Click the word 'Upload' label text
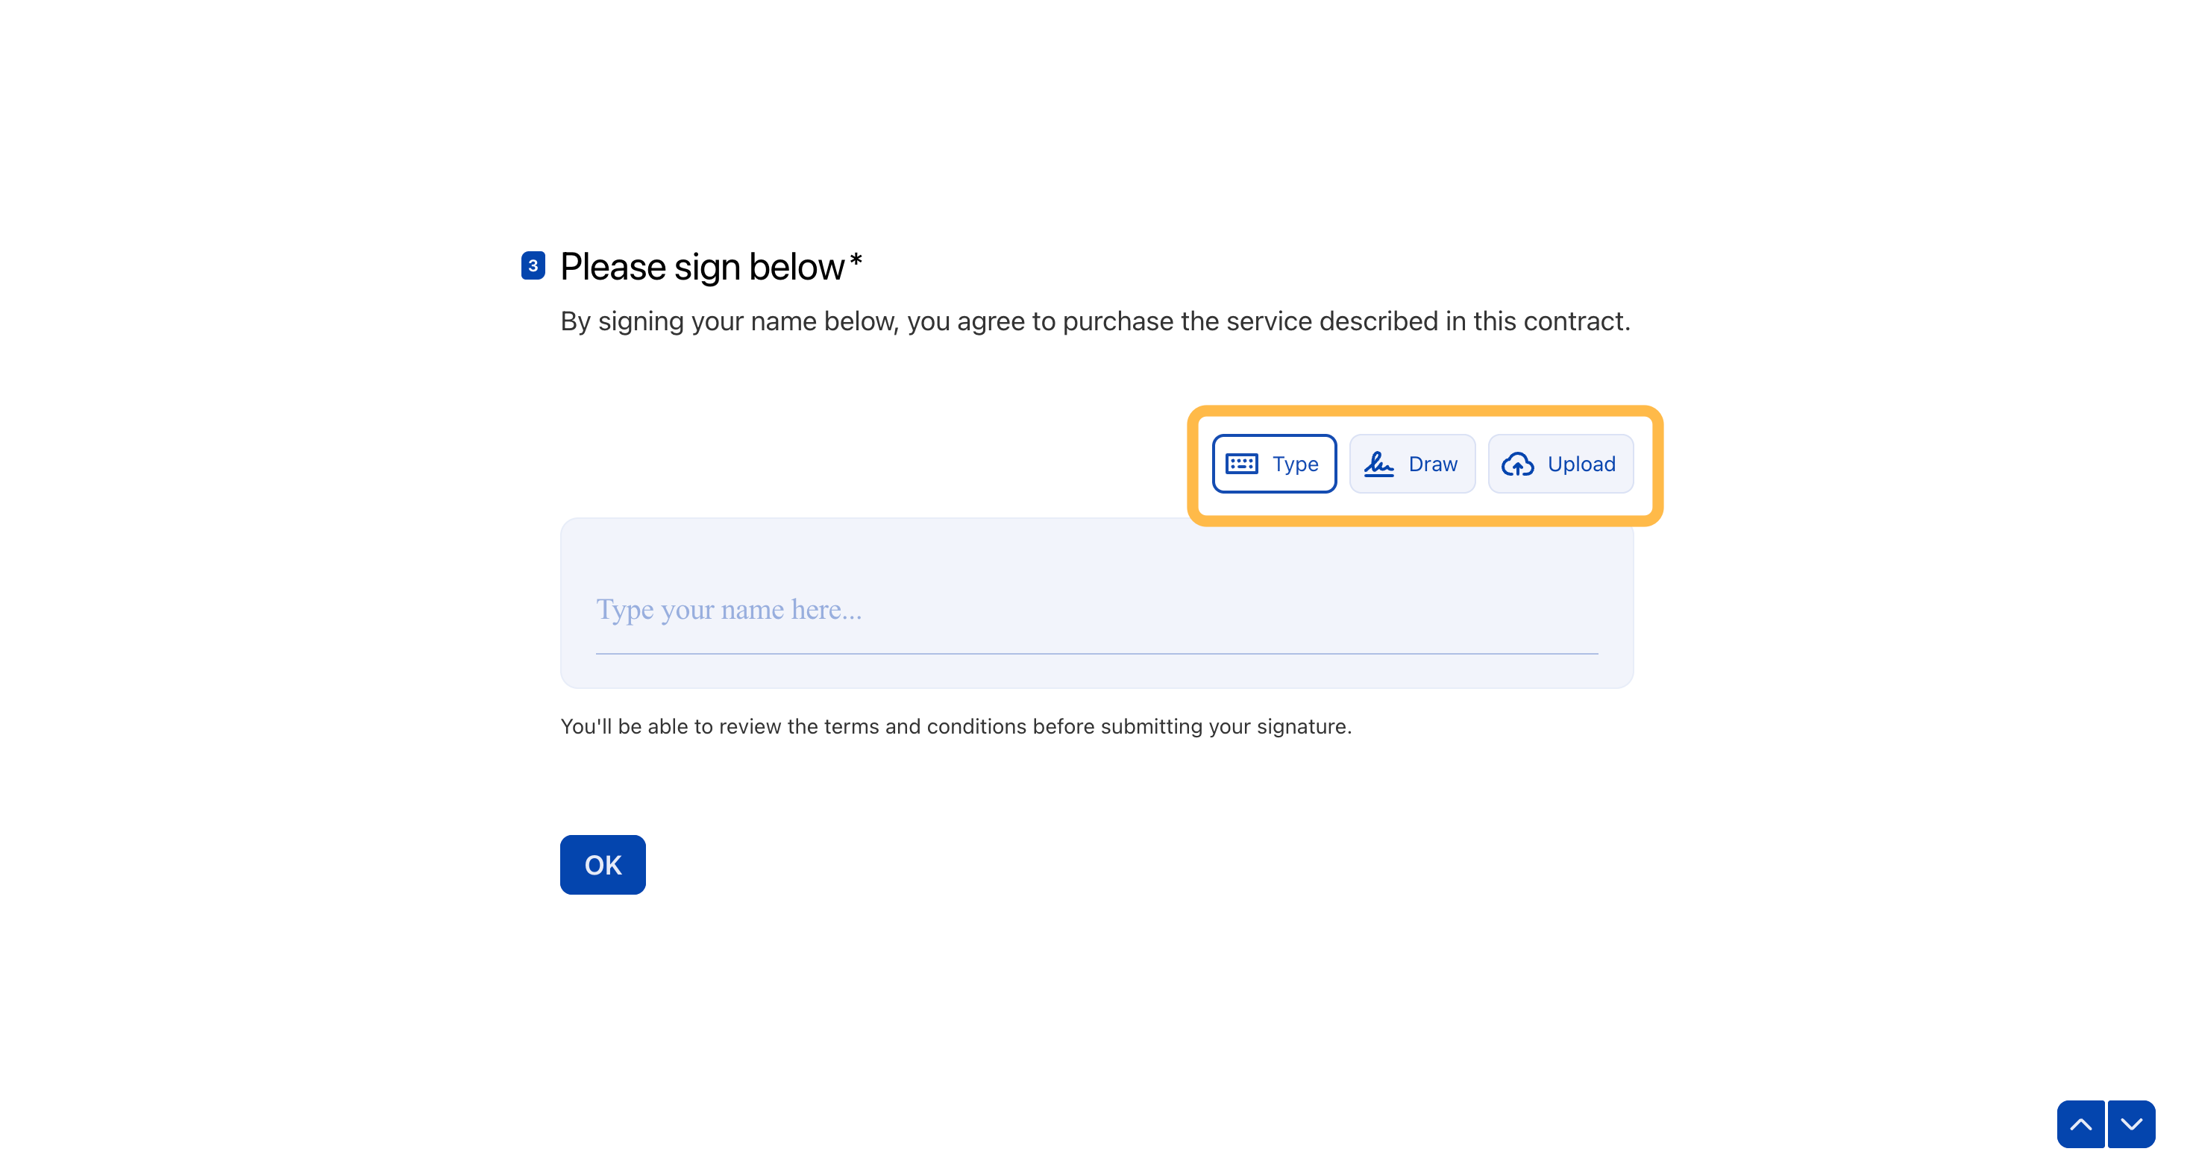The image size is (2193, 1175). pos(1581,464)
